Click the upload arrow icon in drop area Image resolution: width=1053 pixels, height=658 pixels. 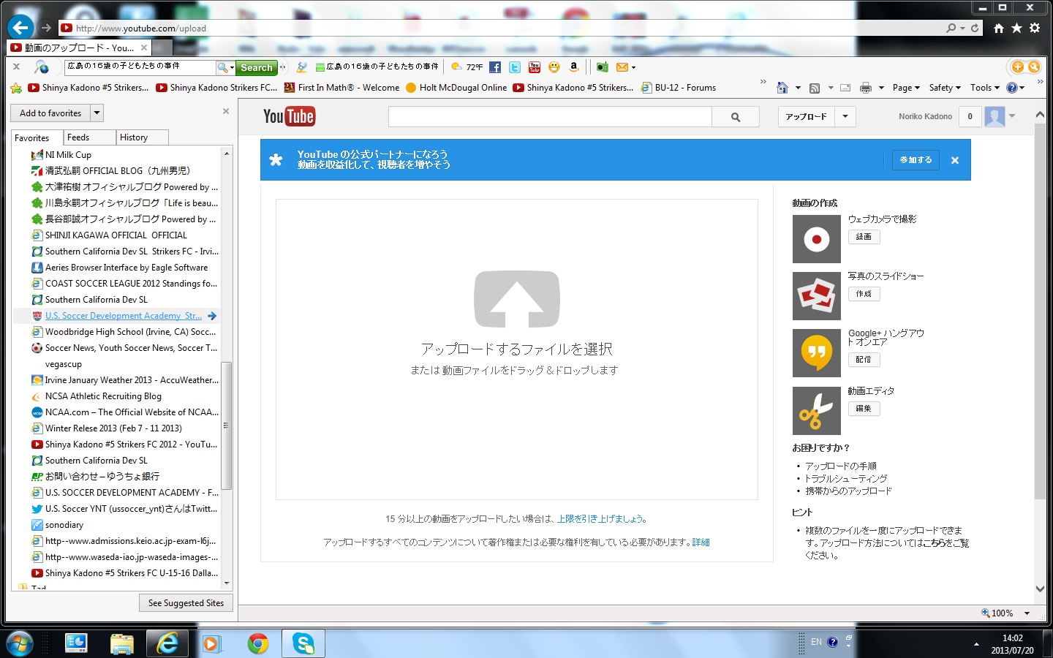pyautogui.click(x=517, y=299)
